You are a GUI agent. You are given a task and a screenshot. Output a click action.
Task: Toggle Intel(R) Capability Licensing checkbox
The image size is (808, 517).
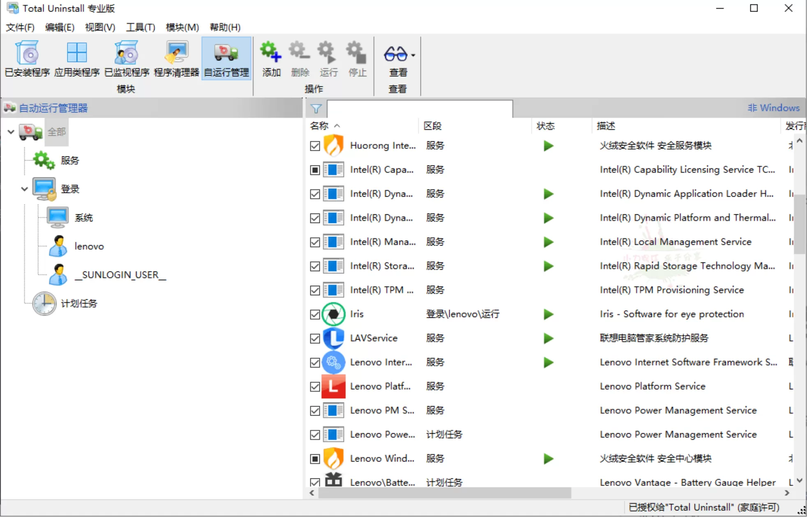tap(315, 170)
